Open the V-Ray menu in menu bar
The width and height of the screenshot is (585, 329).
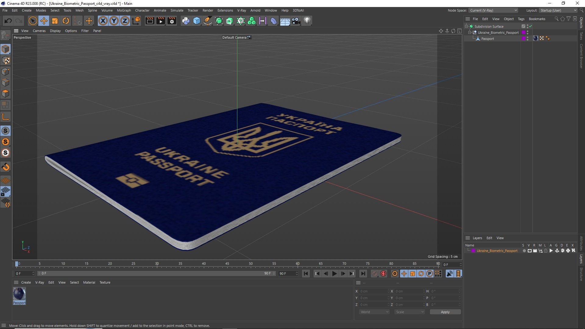point(242,10)
